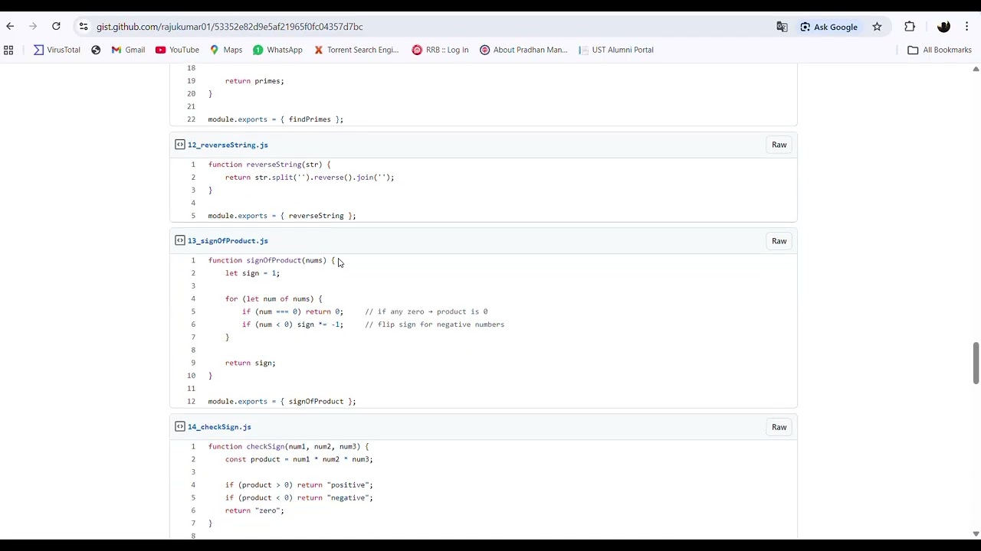The width and height of the screenshot is (981, 551).
Task: Click the scrollbar down arrow
Action: [976, 534]
